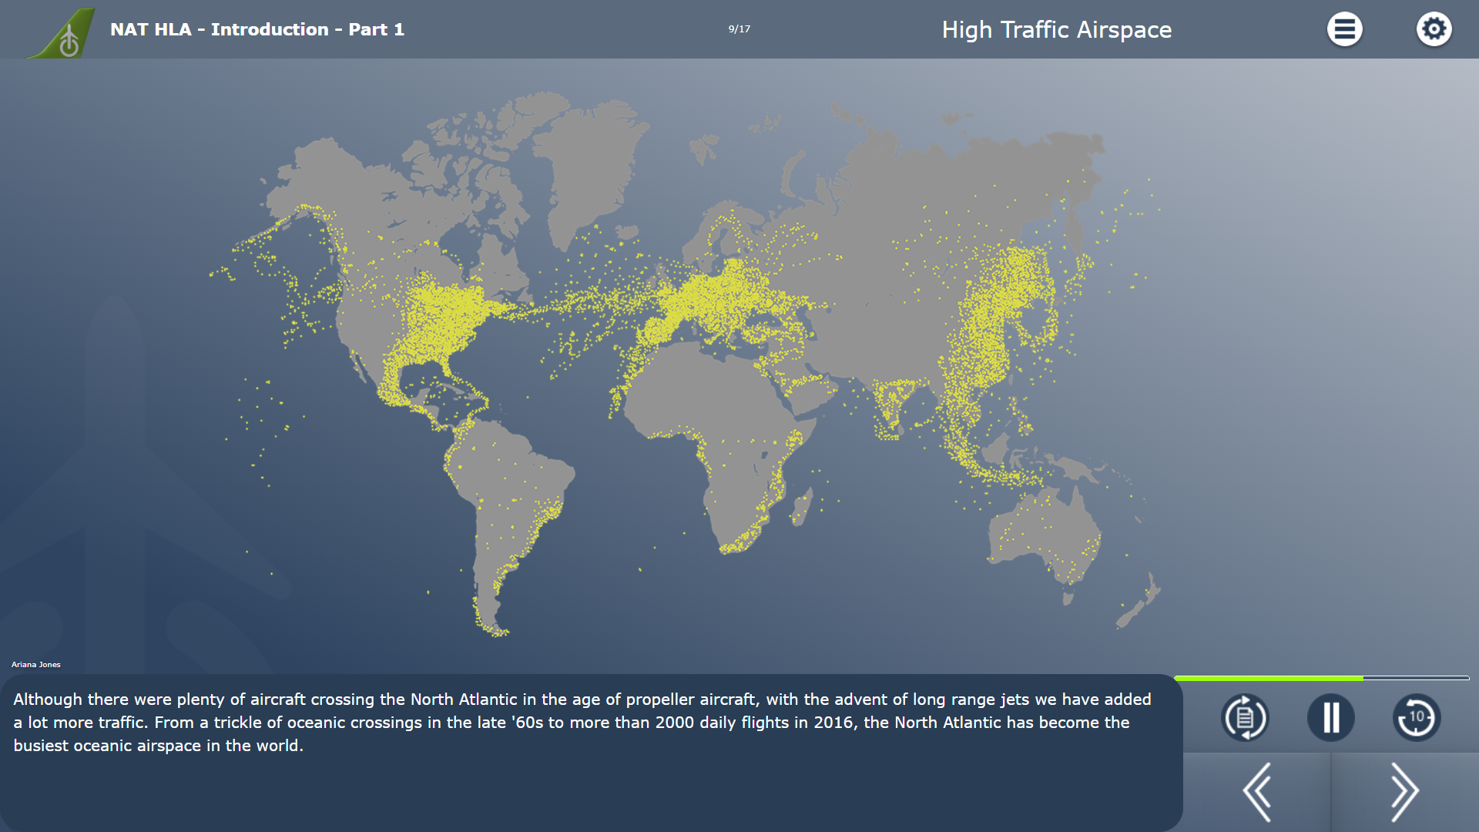Click the 'NAT HLA - Introduction - Part 1' title
This screenshot has width=1479, height=832.
click(257, 29)
